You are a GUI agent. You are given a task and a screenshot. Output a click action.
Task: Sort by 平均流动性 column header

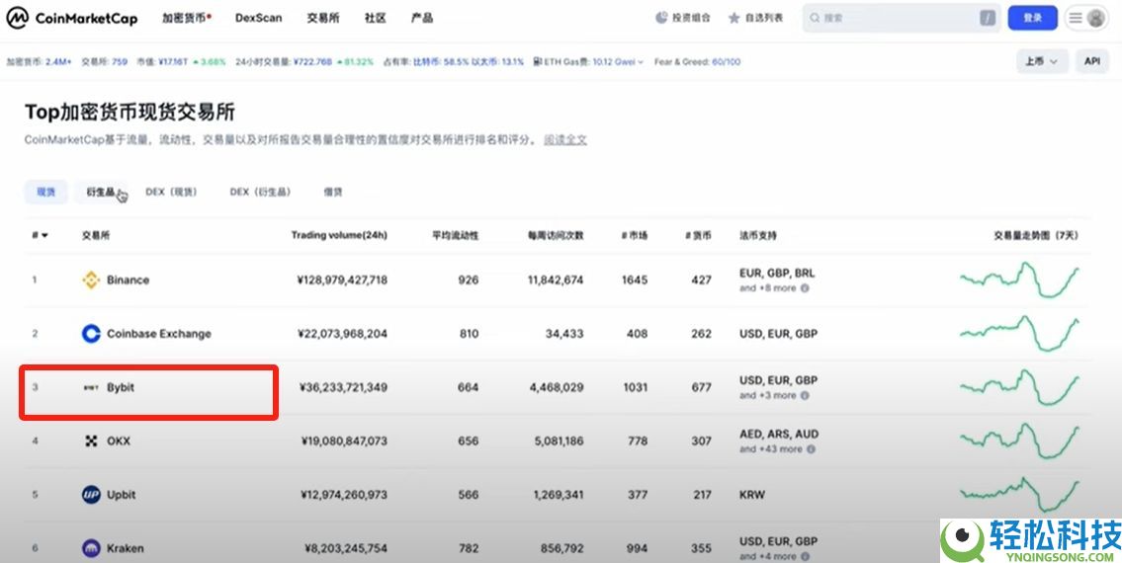tap(455, 235)
